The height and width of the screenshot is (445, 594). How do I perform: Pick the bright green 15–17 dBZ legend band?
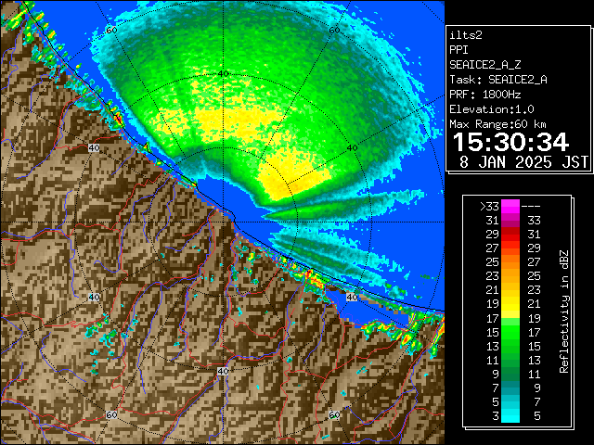point(510,332)
